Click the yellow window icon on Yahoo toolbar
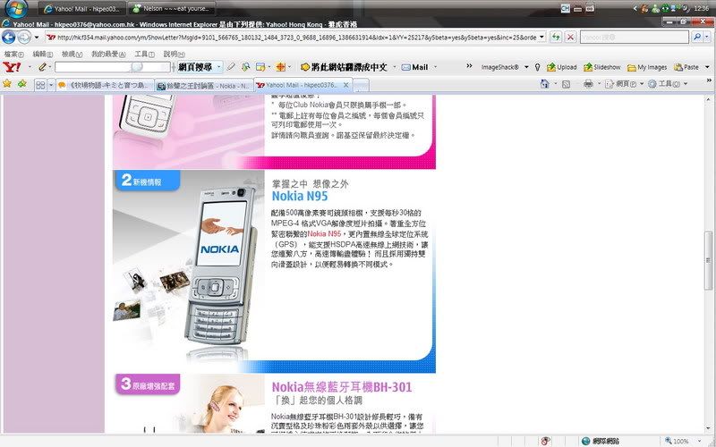 point(260,67)
